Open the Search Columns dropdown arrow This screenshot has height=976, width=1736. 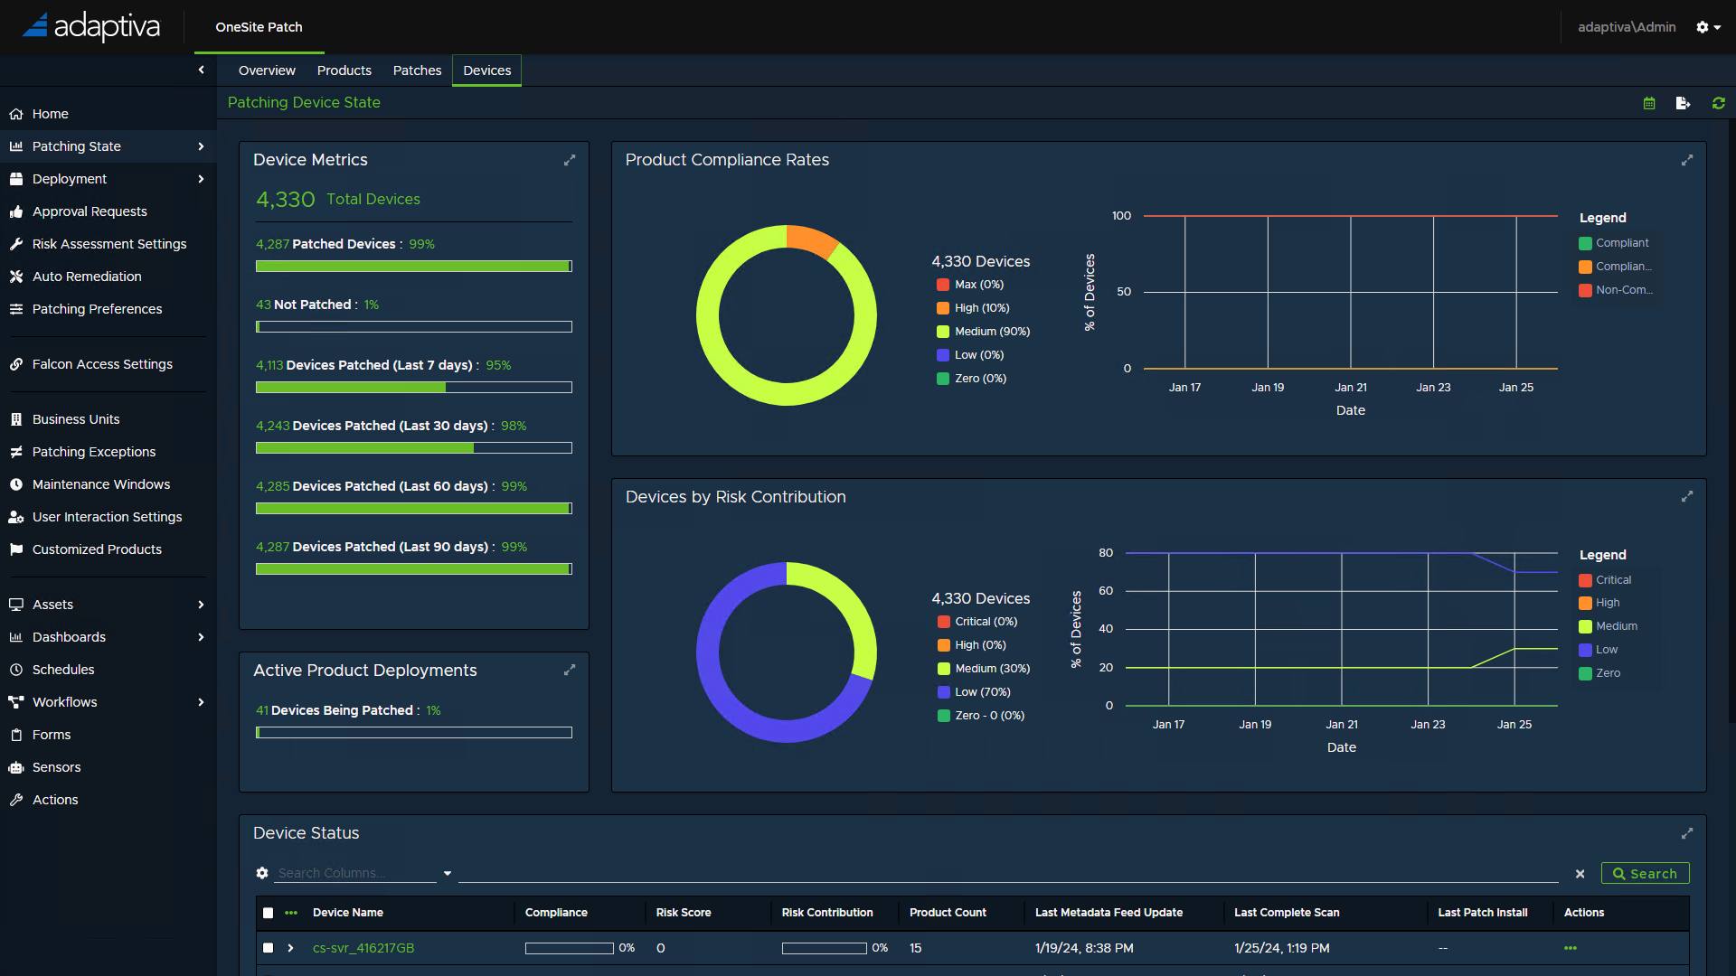click(x=448, y=873)
